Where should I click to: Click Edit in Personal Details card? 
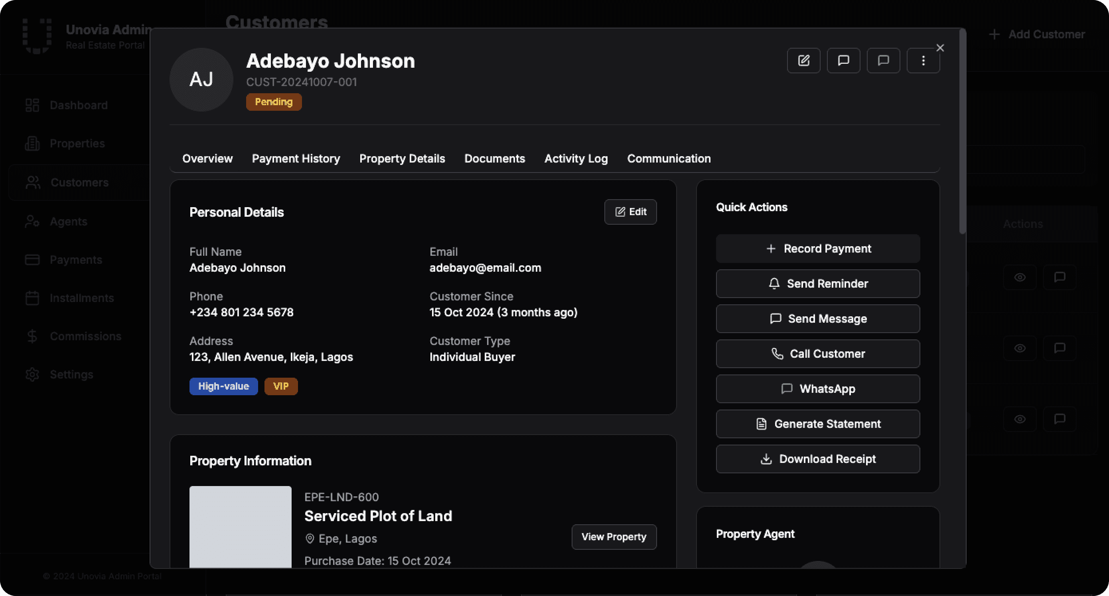tap(630, 212)
